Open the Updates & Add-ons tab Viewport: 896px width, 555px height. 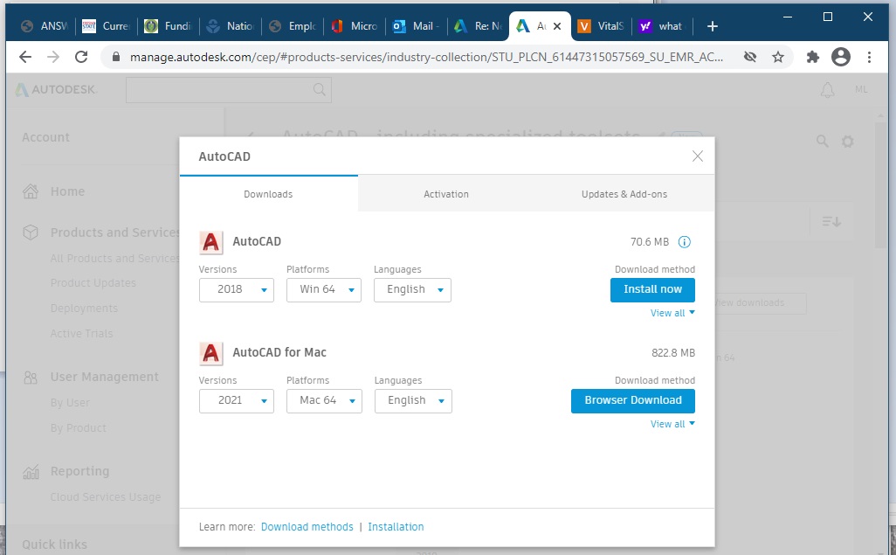624,194
